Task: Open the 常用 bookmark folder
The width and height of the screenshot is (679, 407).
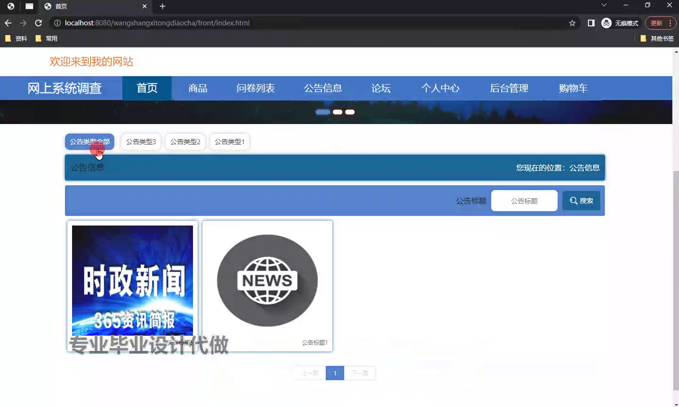Action: click(x=46, y=39)
